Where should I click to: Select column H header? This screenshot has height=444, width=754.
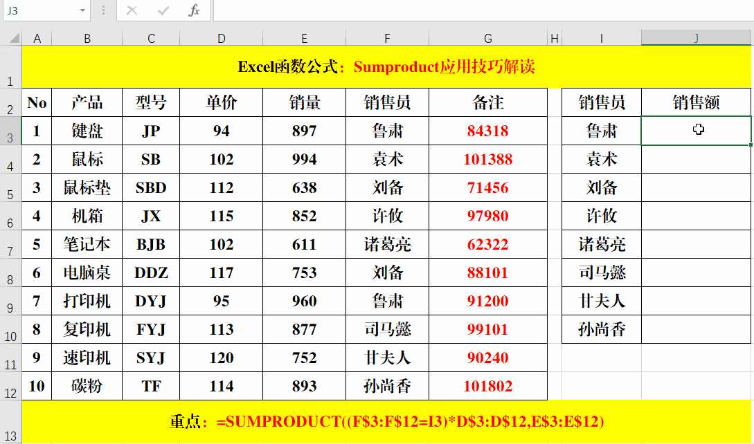coord(555,39)
